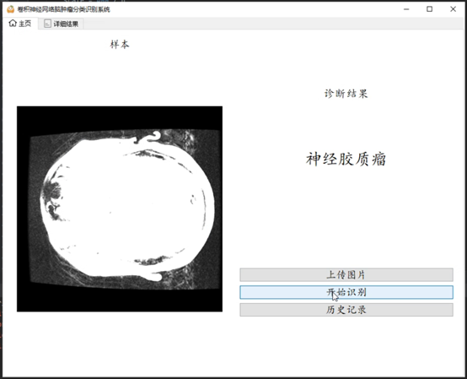
Task: Open 历史记录 history records
Action: pyautogui.click(x=346, y=310)
